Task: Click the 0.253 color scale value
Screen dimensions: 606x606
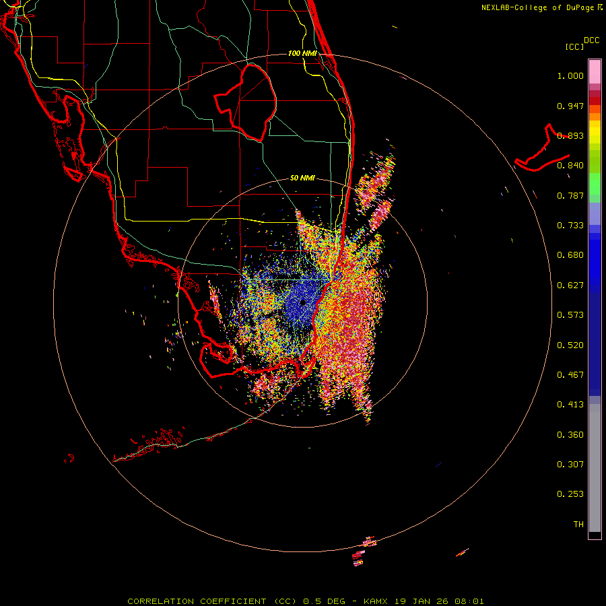Action: [570, 494]
